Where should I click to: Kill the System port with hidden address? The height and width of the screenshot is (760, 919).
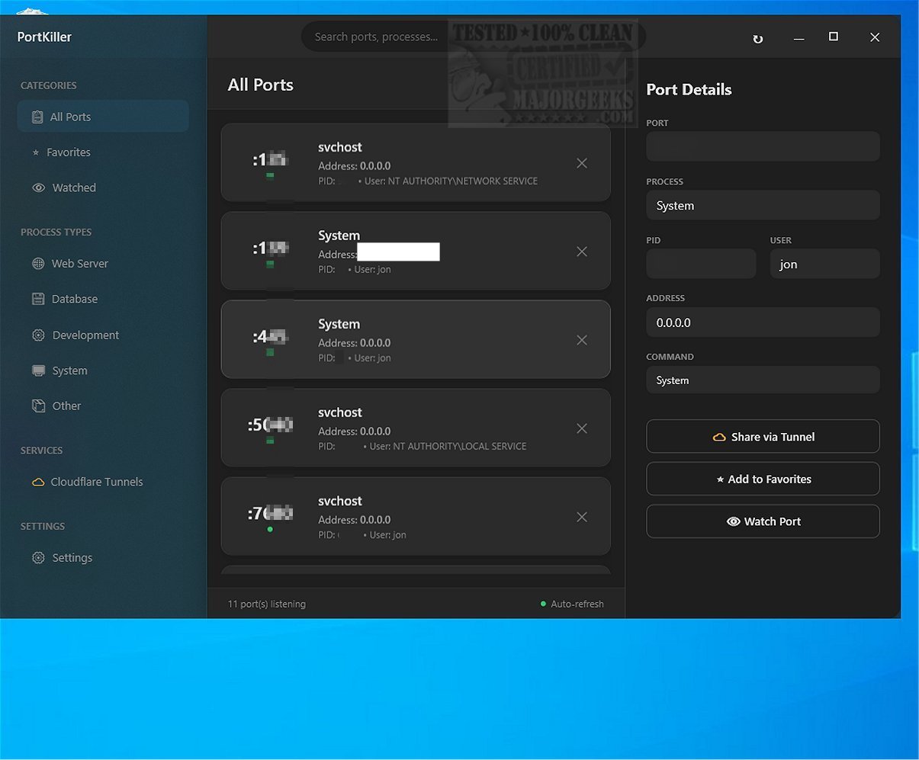(x=582, y=252)
